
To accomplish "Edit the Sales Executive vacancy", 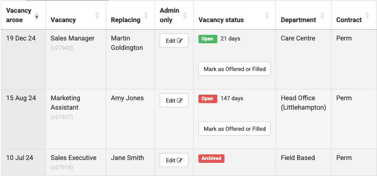I will 174,160.
